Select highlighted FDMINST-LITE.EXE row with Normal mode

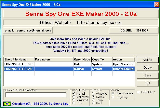(69, 69)
